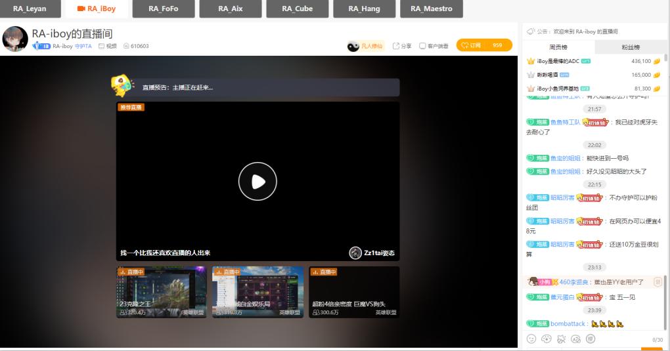This screenshot has height=351, width=670.
Task: Click the badge on the 在网页办可以便宜48元 message
Action: (537, 221)
